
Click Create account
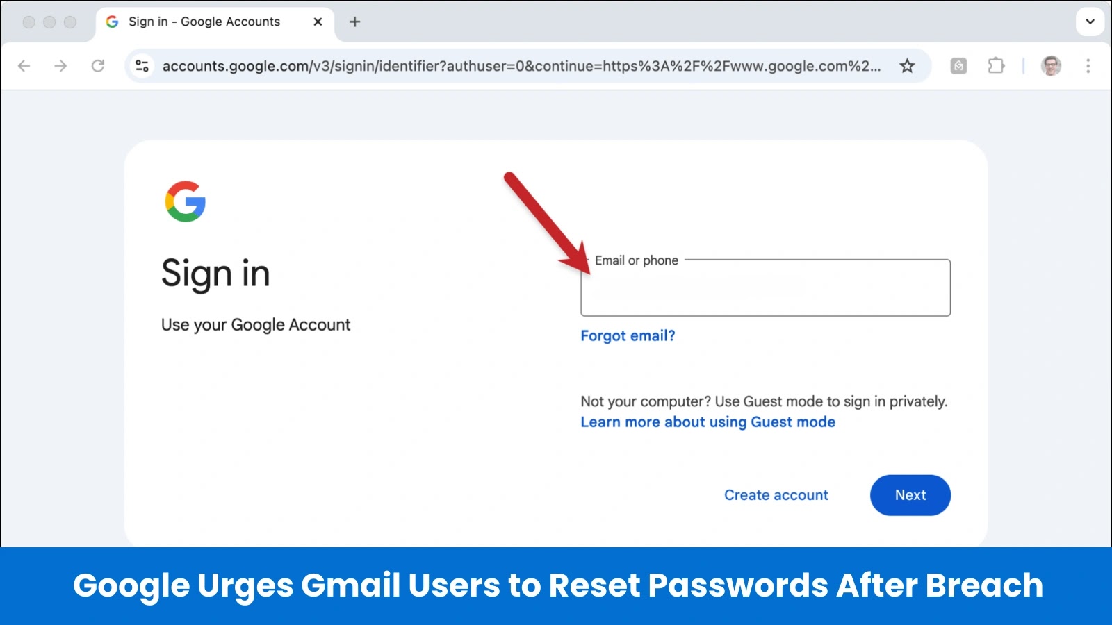[x=776, y=494]
